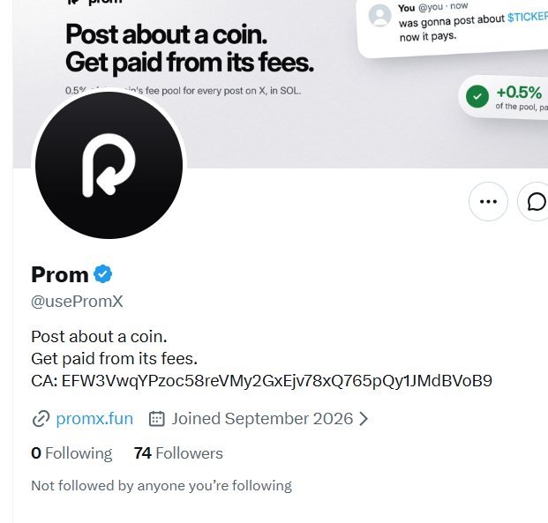Viewport: 548px width, 523px height.
Task: Click the Prom display name heading
Action: [60, 274]
